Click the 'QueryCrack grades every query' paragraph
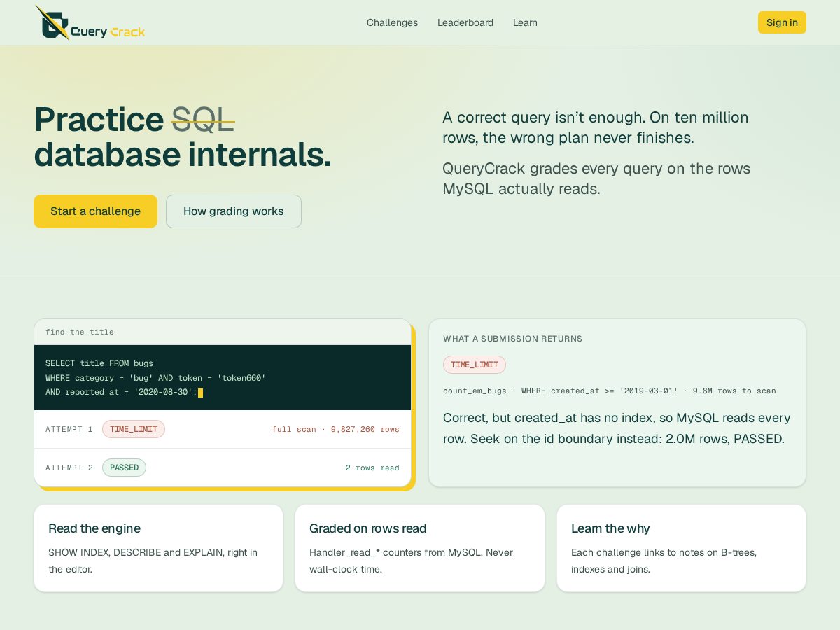840x630 pixels. 596,178
